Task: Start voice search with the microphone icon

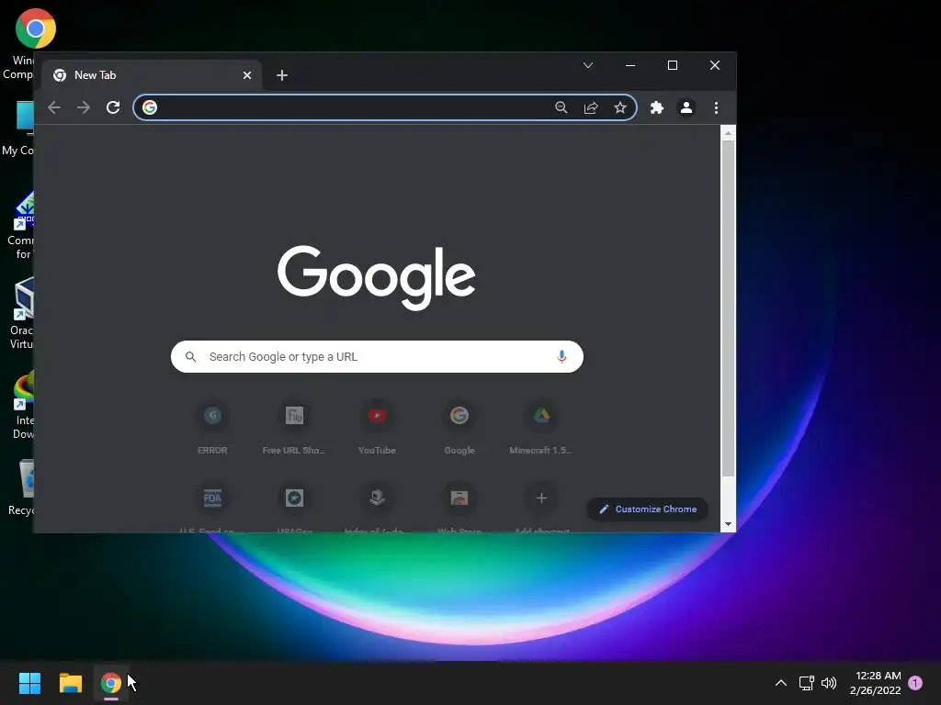Action: [x=561, y=357]
